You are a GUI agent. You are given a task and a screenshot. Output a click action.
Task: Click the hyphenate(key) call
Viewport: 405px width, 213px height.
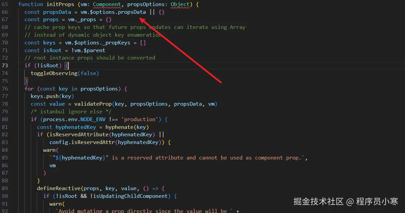127,127
